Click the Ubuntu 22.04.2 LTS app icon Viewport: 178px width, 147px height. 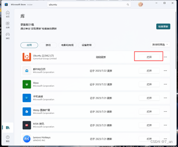pos(27,57)
